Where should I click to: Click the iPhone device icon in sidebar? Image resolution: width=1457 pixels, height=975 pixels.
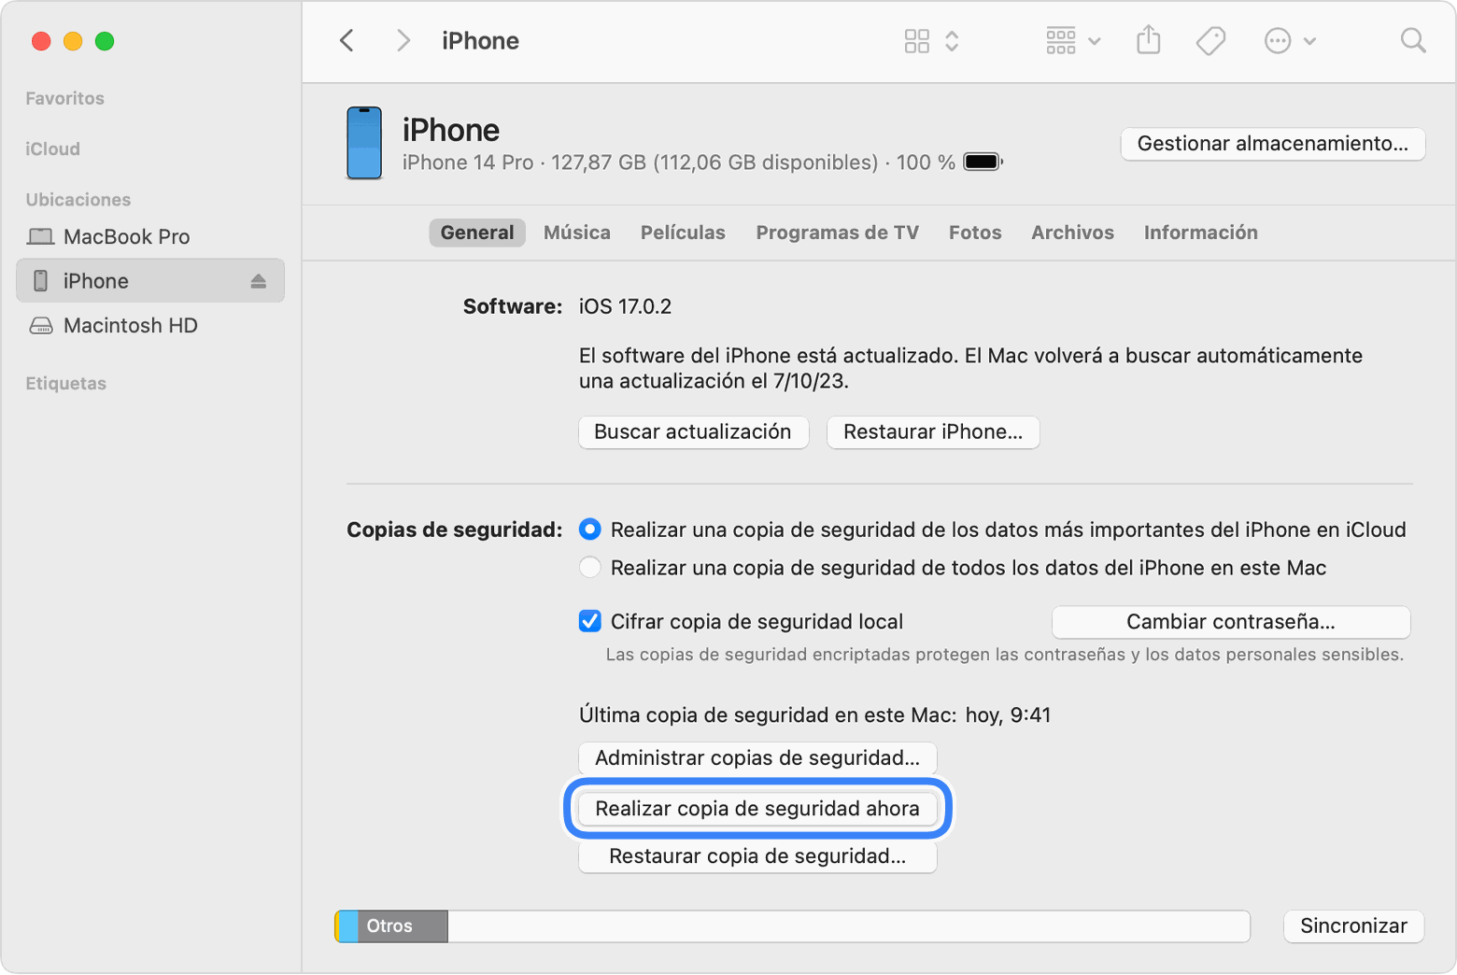tap(41, 281)
